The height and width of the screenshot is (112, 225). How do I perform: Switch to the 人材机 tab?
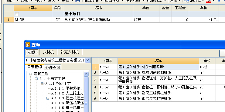click(48, 52)
